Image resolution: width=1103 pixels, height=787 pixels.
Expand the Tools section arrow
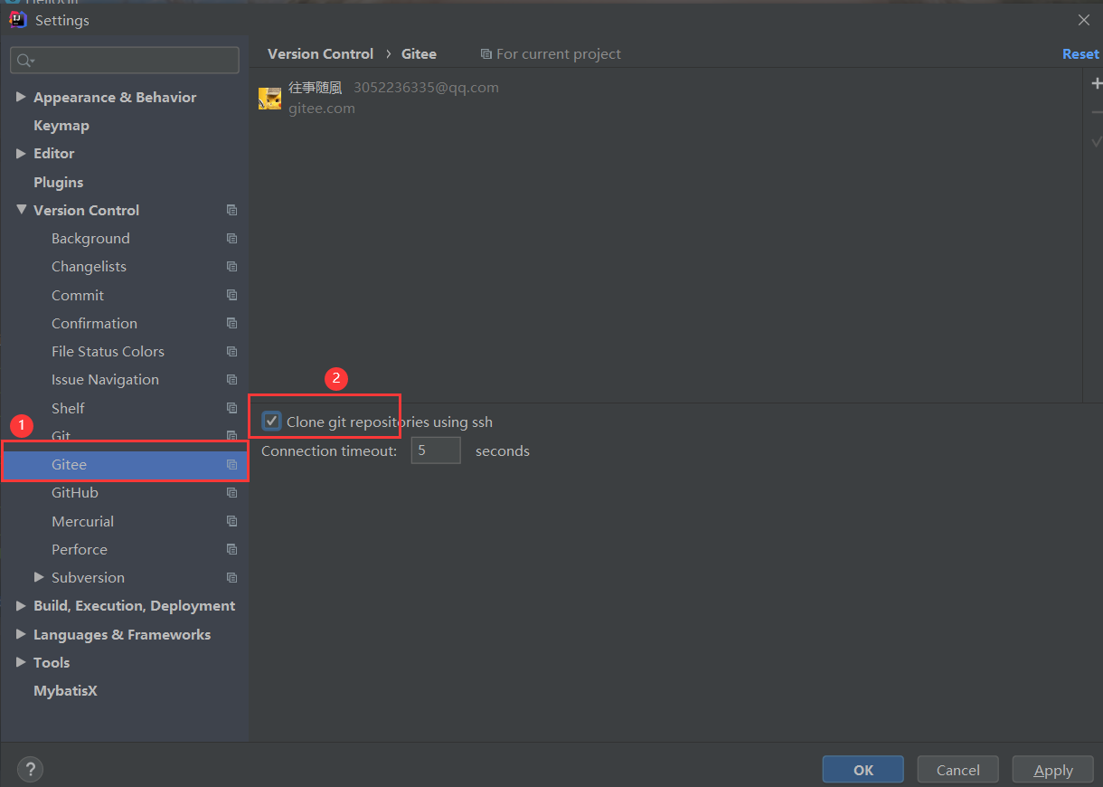click(21, 662)
